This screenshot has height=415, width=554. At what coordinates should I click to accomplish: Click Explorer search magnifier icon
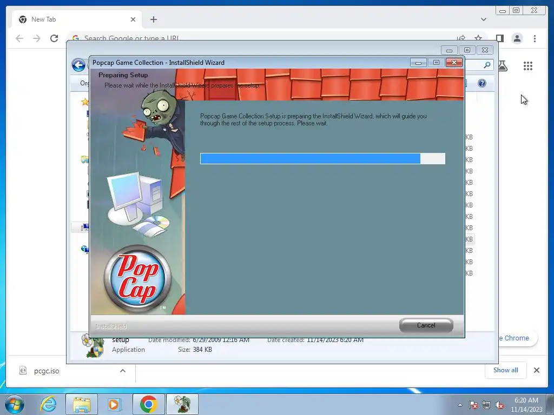tap(487, 65)
